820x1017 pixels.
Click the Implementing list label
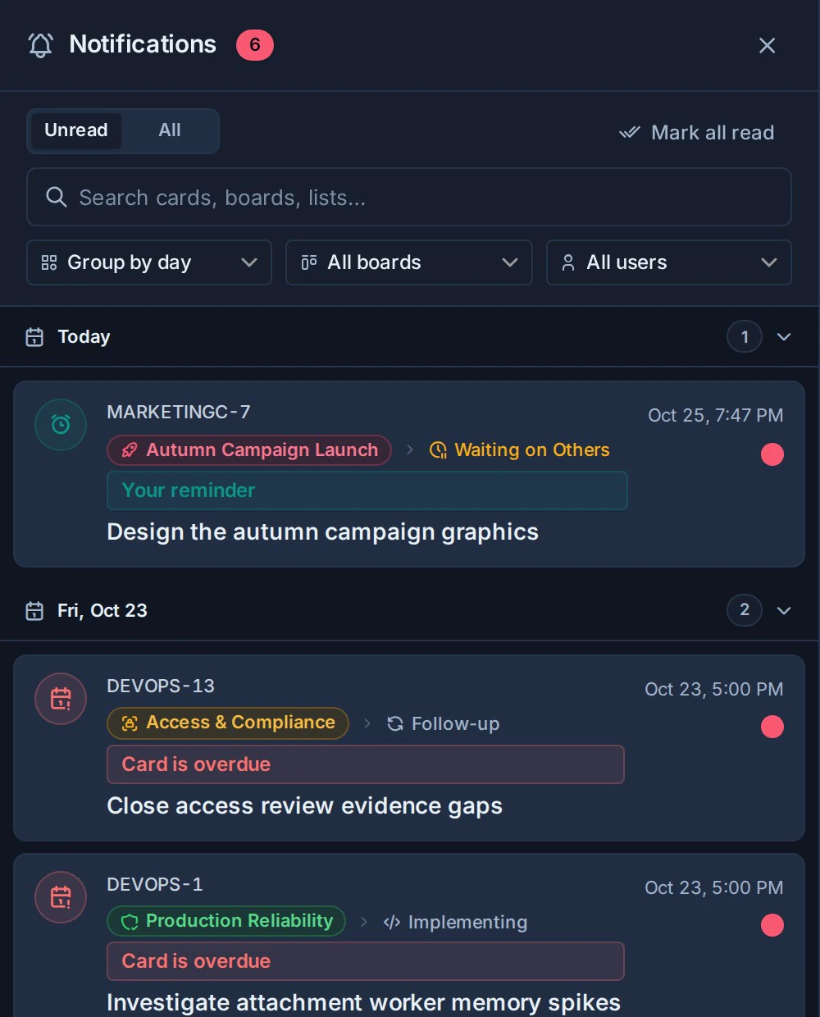(456, 922)
